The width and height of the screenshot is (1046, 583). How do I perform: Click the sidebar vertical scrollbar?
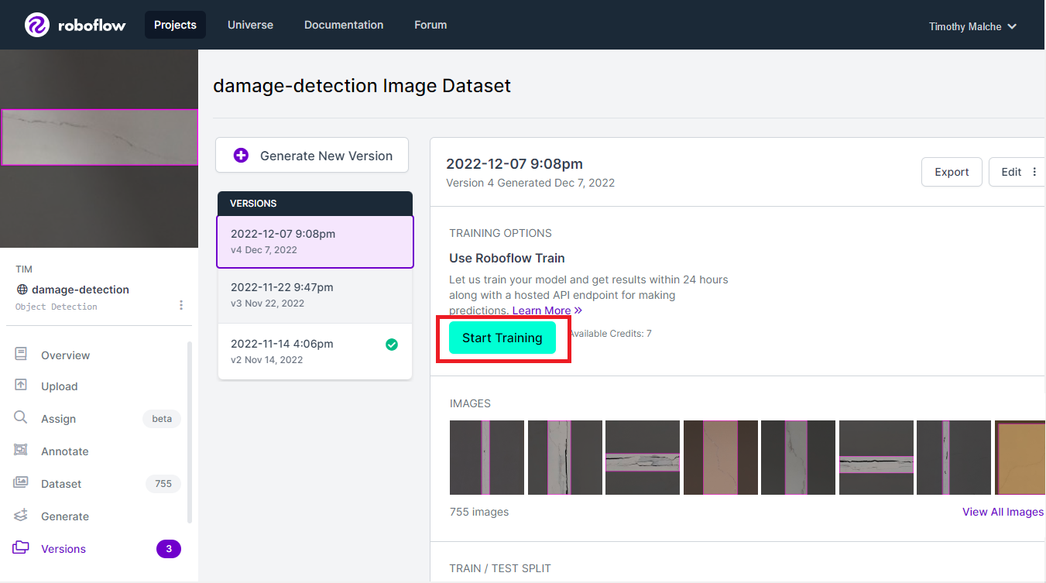(190, 432)
